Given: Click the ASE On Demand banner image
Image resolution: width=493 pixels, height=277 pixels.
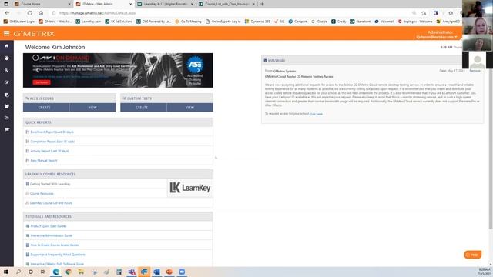Looking at the screenshot, I should click(118, 70).
